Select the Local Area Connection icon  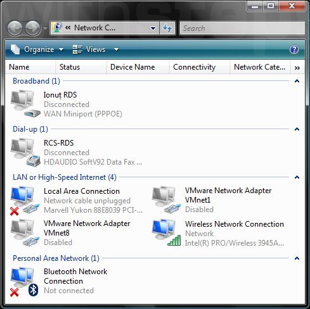click(25, 201)
